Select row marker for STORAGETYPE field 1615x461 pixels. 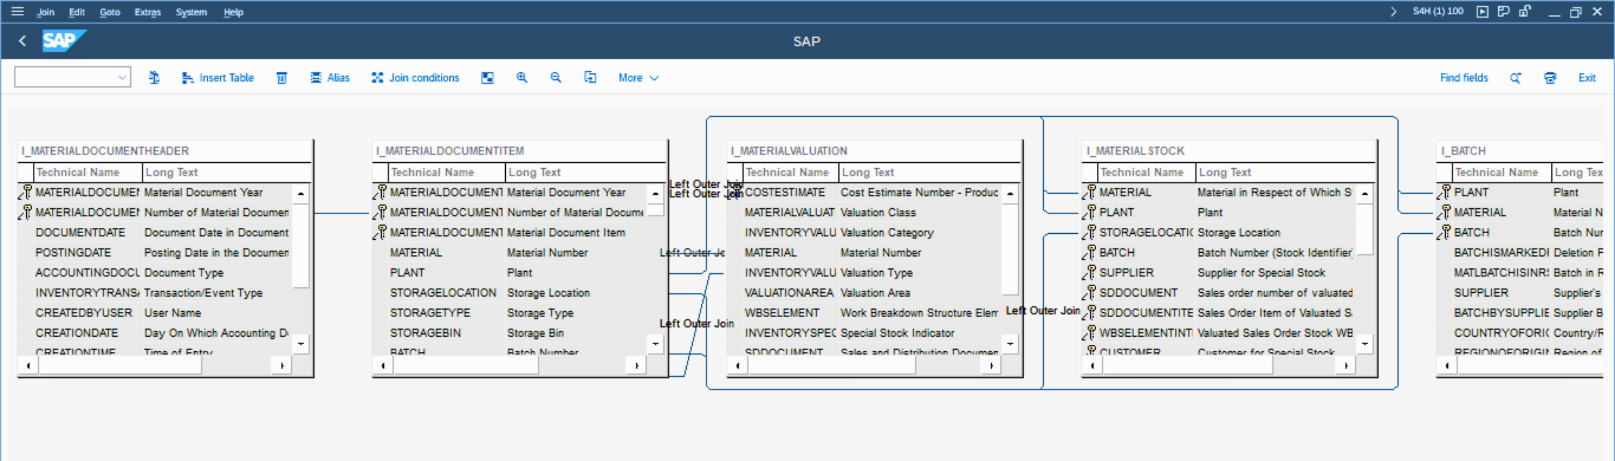click(380, 313)
